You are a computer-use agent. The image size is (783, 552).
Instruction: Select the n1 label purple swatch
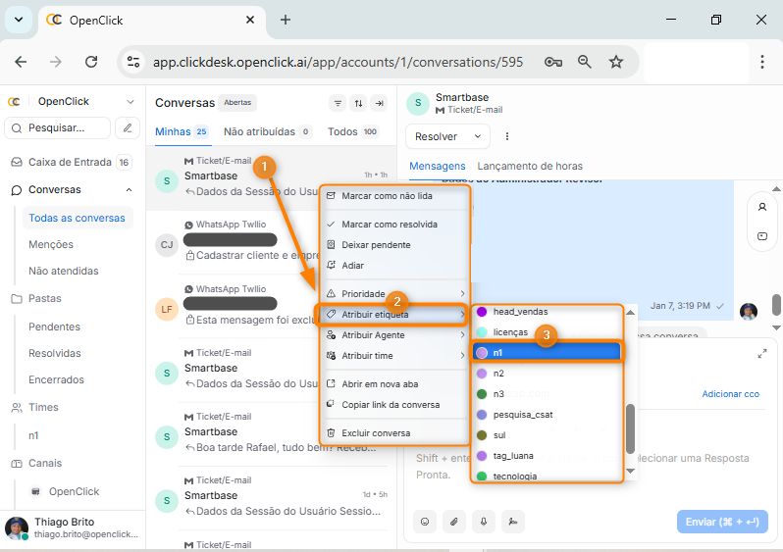click(482, 352)
